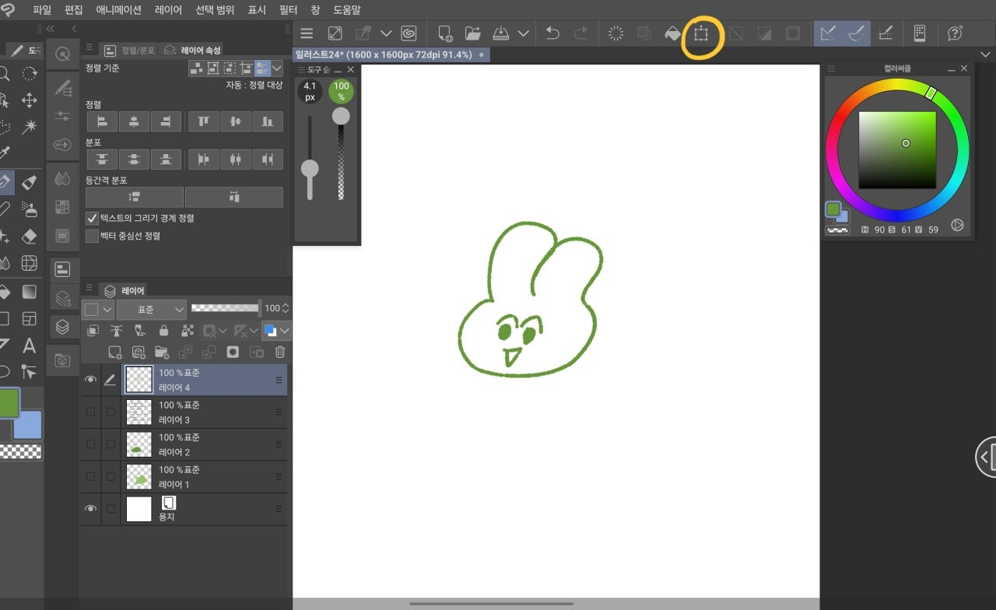Click the new layer icon in the Layers panel
This screenshot has height=610, width=996.
pos(114,352)
